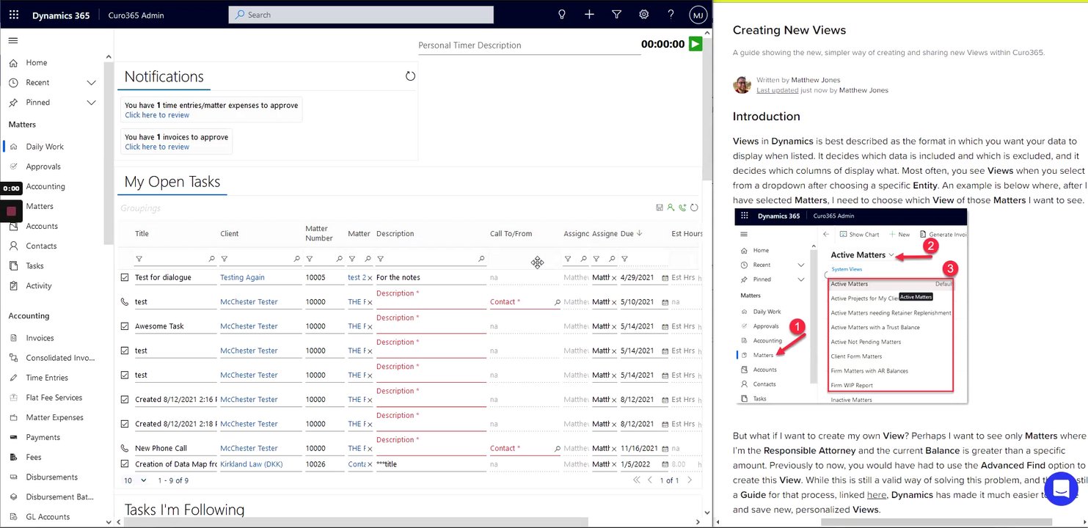This screenshot has width=1088, height=528.
Task: Open the 'Kirkland Law (DKK)' client link
Action: click(252, 464)
